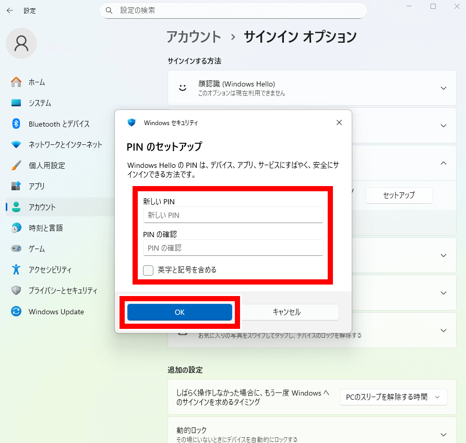Viewport: 466px width, 443px height.
Task: Expand the 顔認識 (Windows Hello) section
Action: click(x=444, y=88)
